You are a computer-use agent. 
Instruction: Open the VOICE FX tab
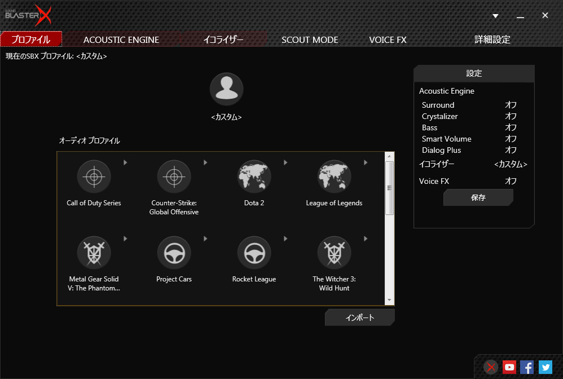pos(388,39)
